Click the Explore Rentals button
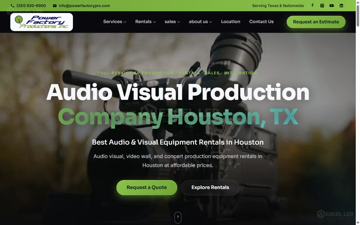The width and height of the screenshot is (360, 225). (x=210, y=188)
